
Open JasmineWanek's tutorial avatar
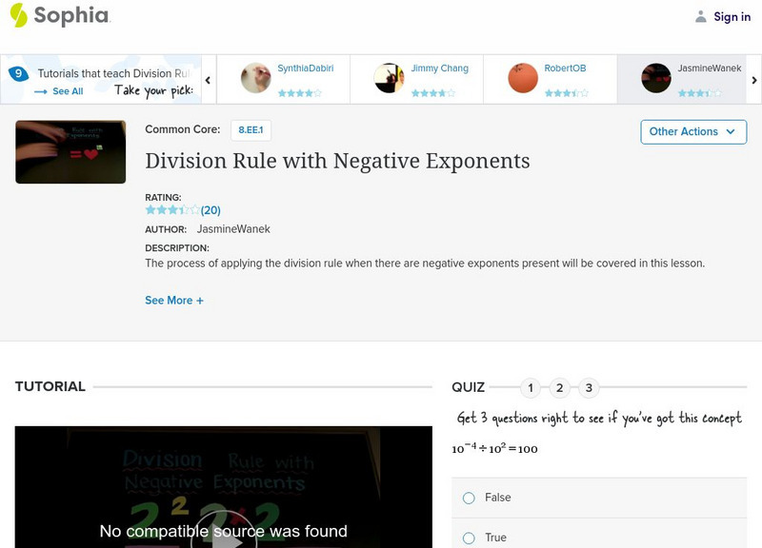coord(655,78)
